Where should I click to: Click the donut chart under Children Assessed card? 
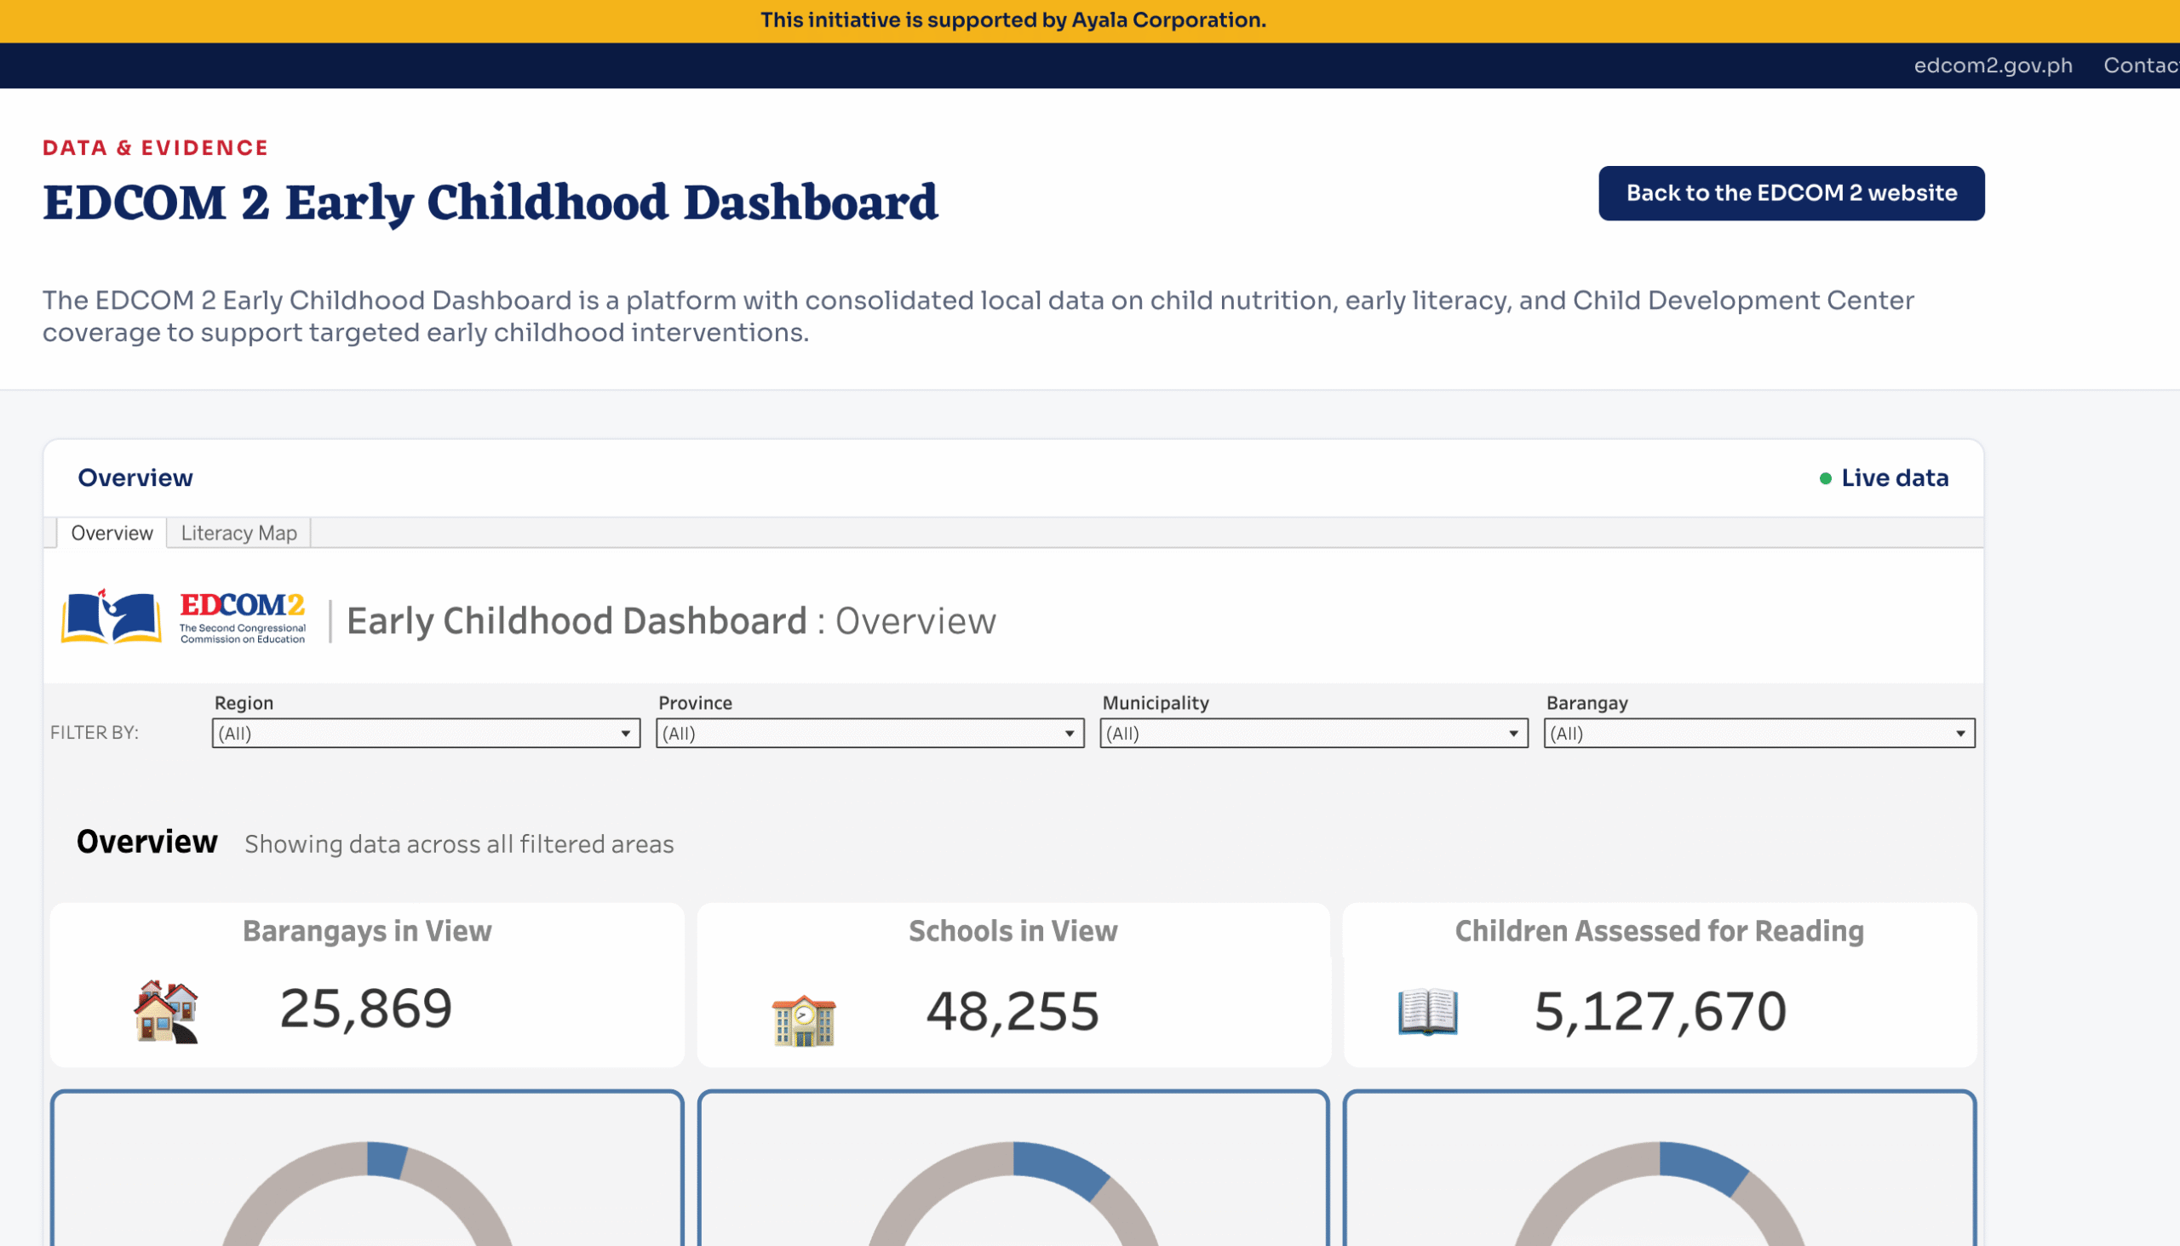pyautogui.click(x=1660, y=1194)
